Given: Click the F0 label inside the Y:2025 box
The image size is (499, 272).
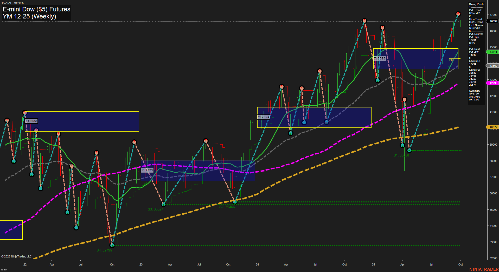Looking at the screenshot, I should coord(450,60).
